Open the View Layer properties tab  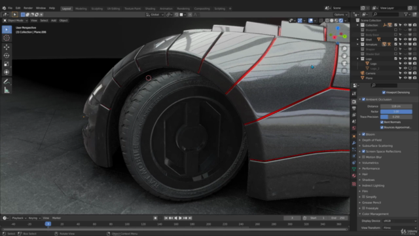pos(354,115)
